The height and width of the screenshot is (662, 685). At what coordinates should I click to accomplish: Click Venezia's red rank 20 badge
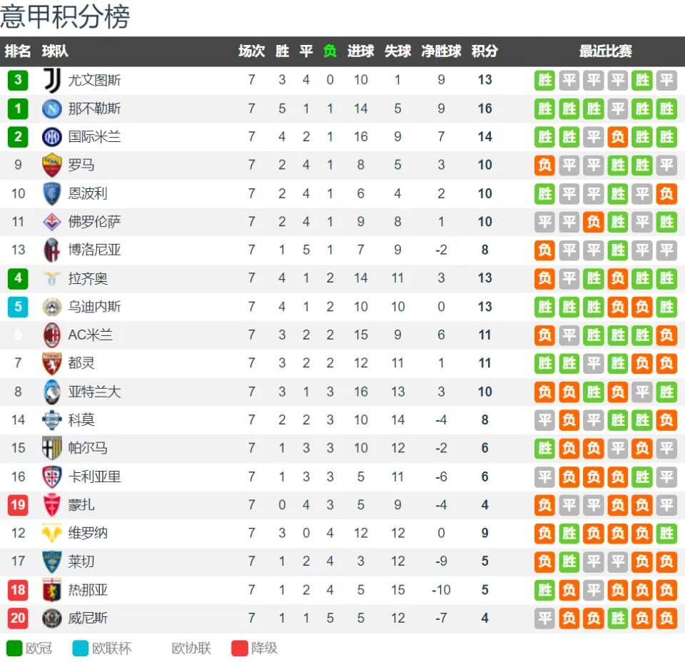(x=18, y=618)
